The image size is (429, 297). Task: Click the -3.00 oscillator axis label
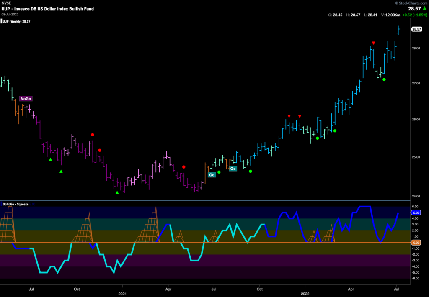click(x=415, y=260)
